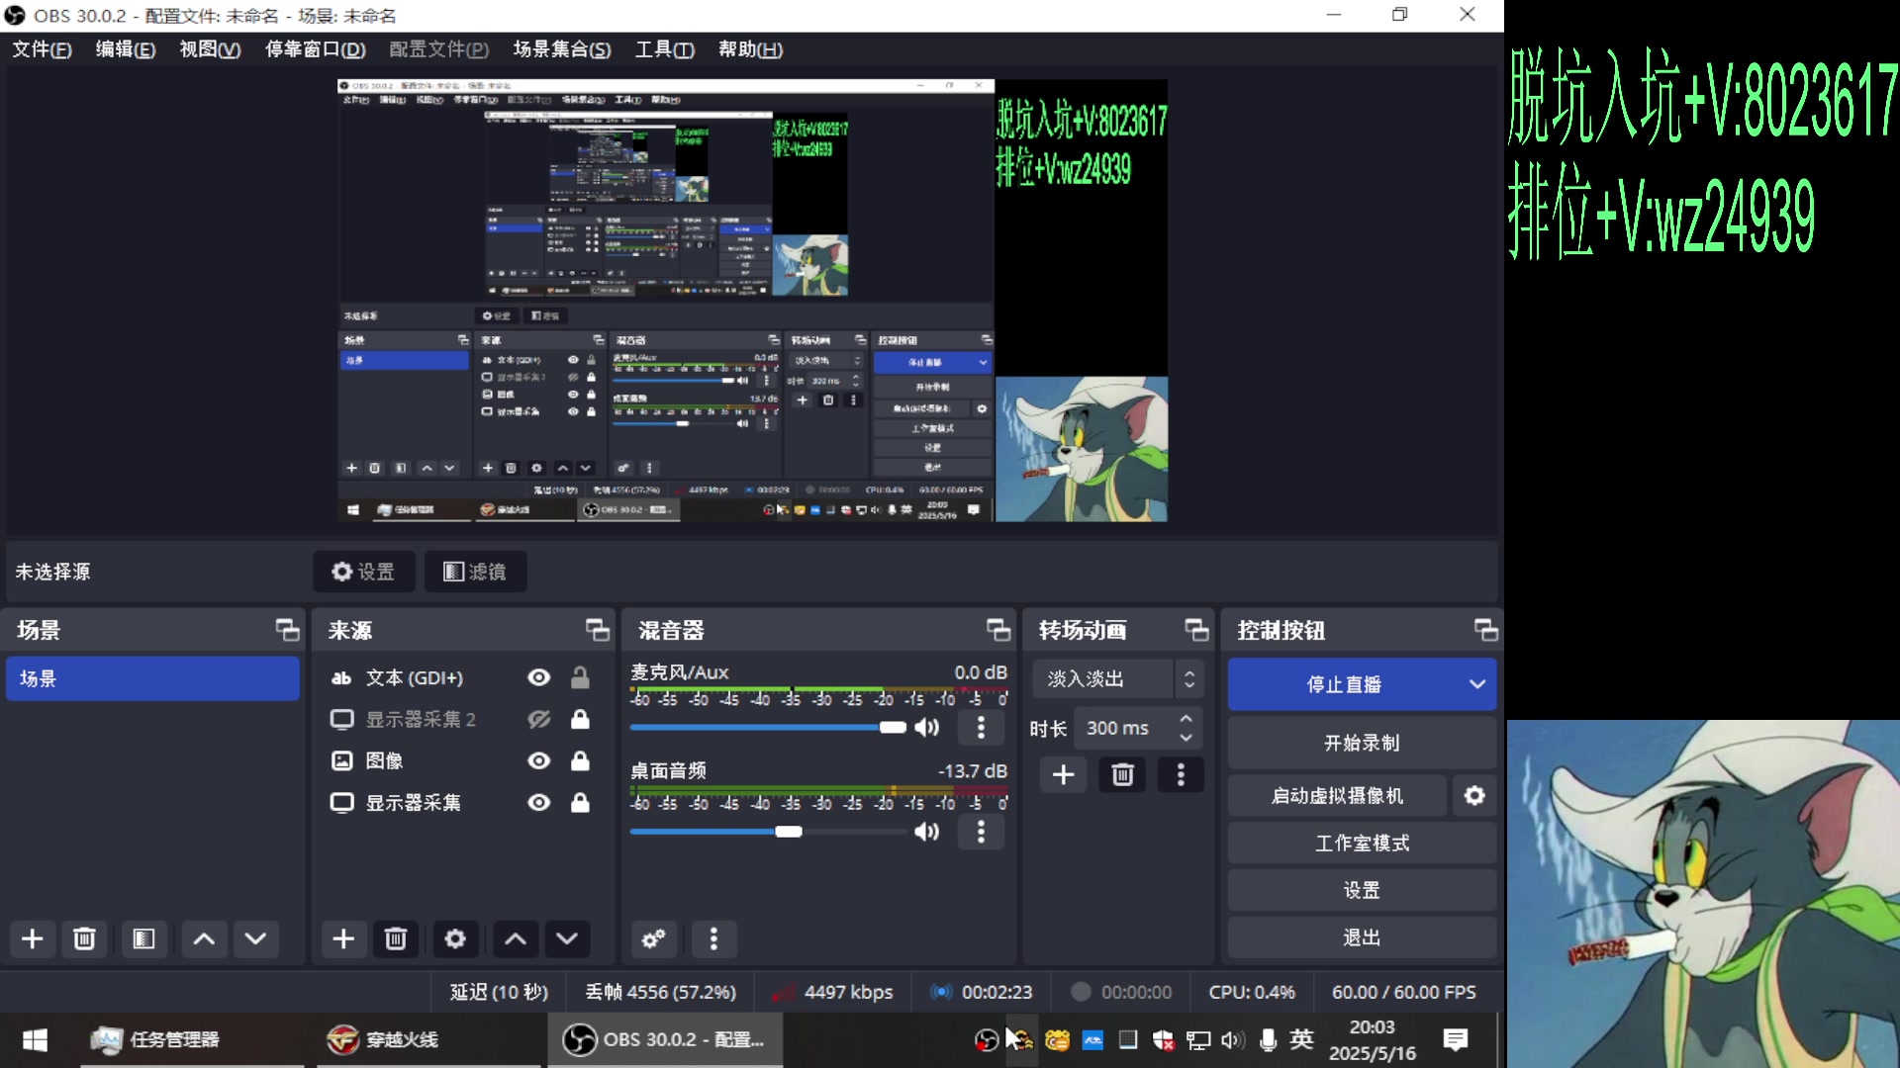1900x1068 pixels.
Task: Open 停靠窗口 menu
Action: (x=315, y=49)
